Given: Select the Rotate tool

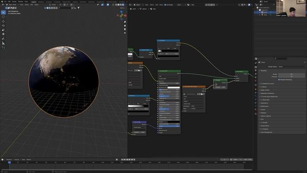Looking at the screenshot, I should [3, 25].
